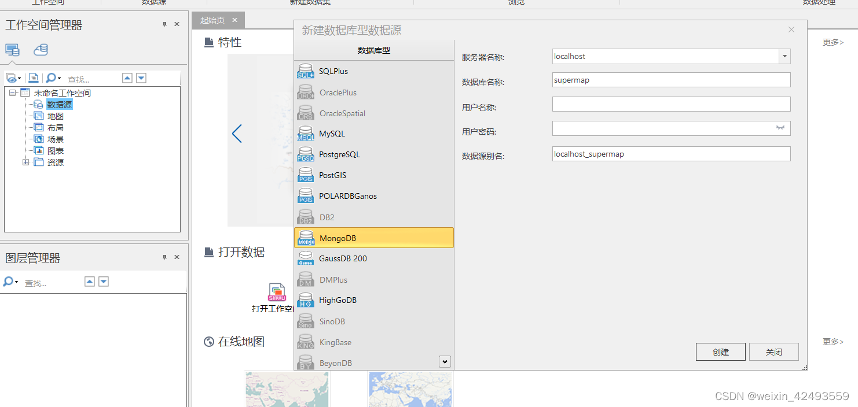Screen dimensions: 858x407
Task: Expand the 资源 tree node
Action: 25,162
